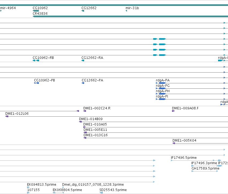Image resolution: width=228 pixels, height=194 pixels.
Task: Select the DME1-012L06 clone label
Action: (x=17, y=114)
